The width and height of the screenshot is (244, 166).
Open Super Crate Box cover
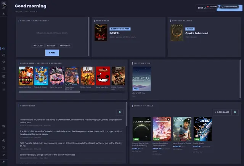(26, 76)
